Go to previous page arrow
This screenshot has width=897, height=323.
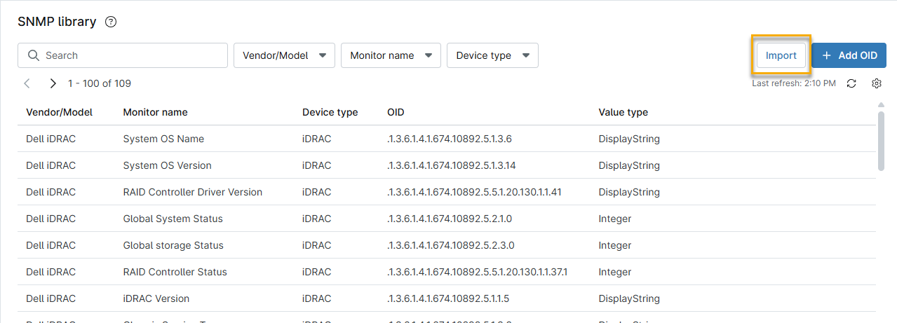coord(27,83)
